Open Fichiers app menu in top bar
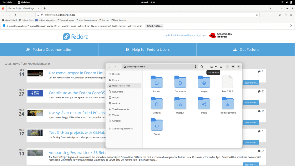Screen dimensions: 295x166 tap(24, 2)
